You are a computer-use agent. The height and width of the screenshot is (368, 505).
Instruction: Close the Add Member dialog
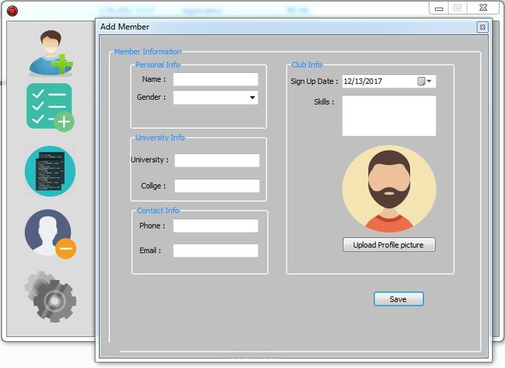[x=482, y=27]
